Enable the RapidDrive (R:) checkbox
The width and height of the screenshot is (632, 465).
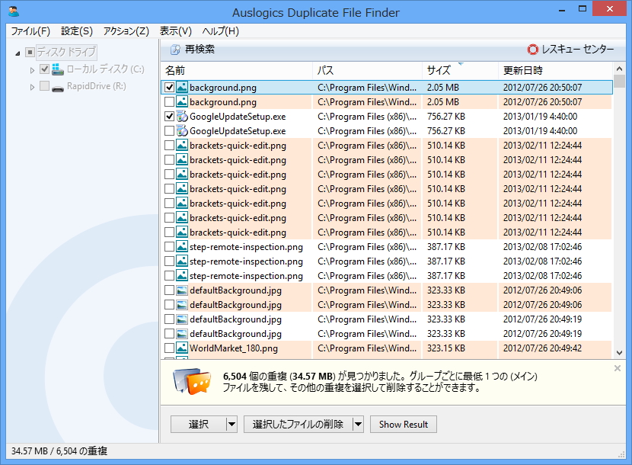point(45,86)
